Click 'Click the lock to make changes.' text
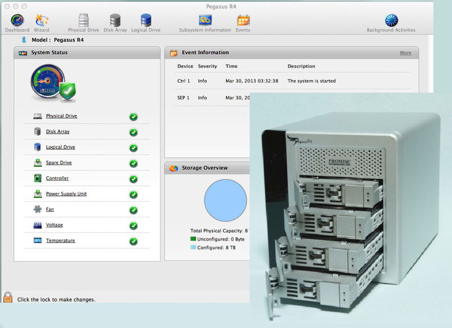This screenshot has height=328, width=452. pyautogui.click(x=56, y=299)
